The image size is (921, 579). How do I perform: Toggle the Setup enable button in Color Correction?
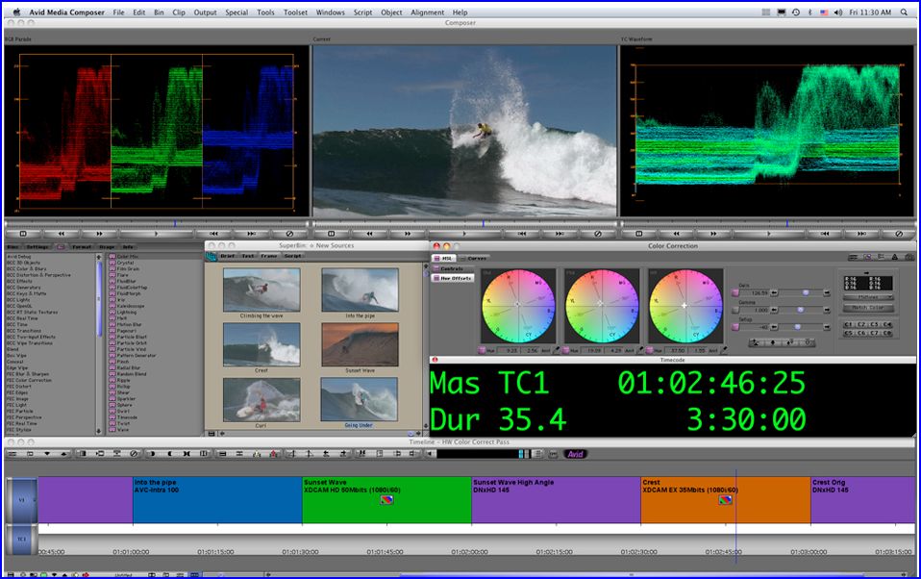[734, 326]
